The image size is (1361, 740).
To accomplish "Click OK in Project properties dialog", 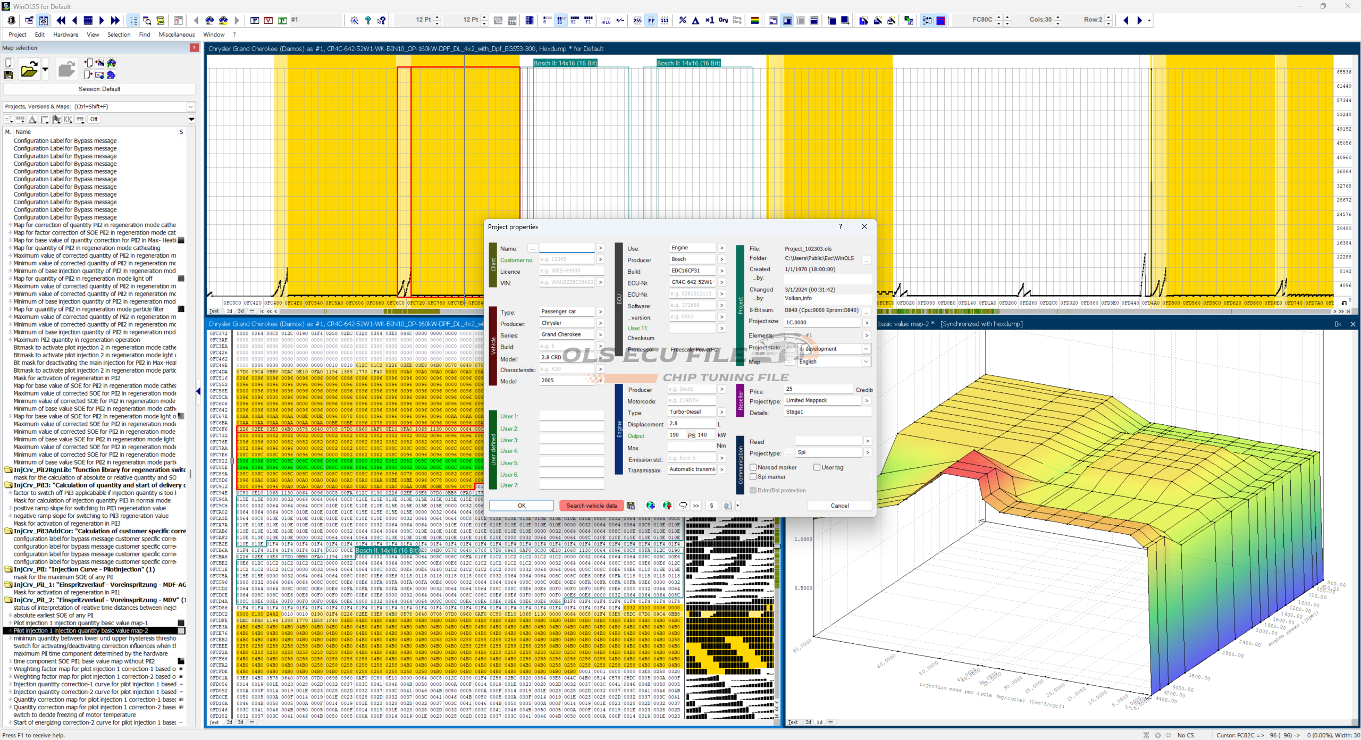I will [522, 506].
